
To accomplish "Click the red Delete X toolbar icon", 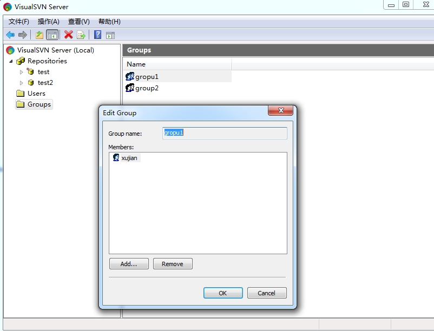I will pos(68,35).
